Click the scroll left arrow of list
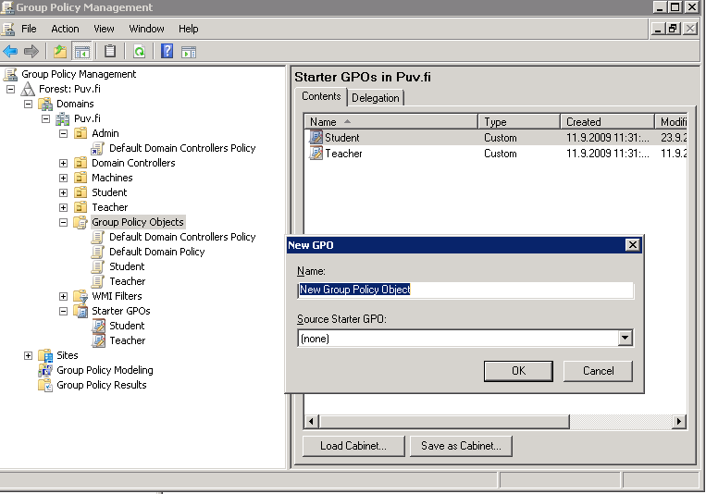This screenshot has width=706, height=494. 311,422
